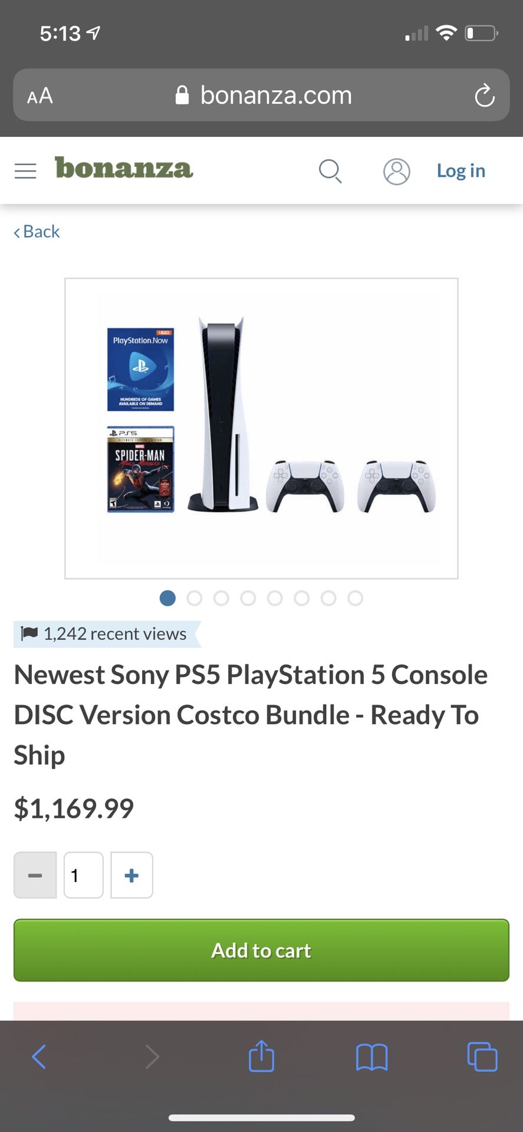Tap the bonanza.com address bar
The width and height of the screenshot is (523, 1132).
pos(261,96)
